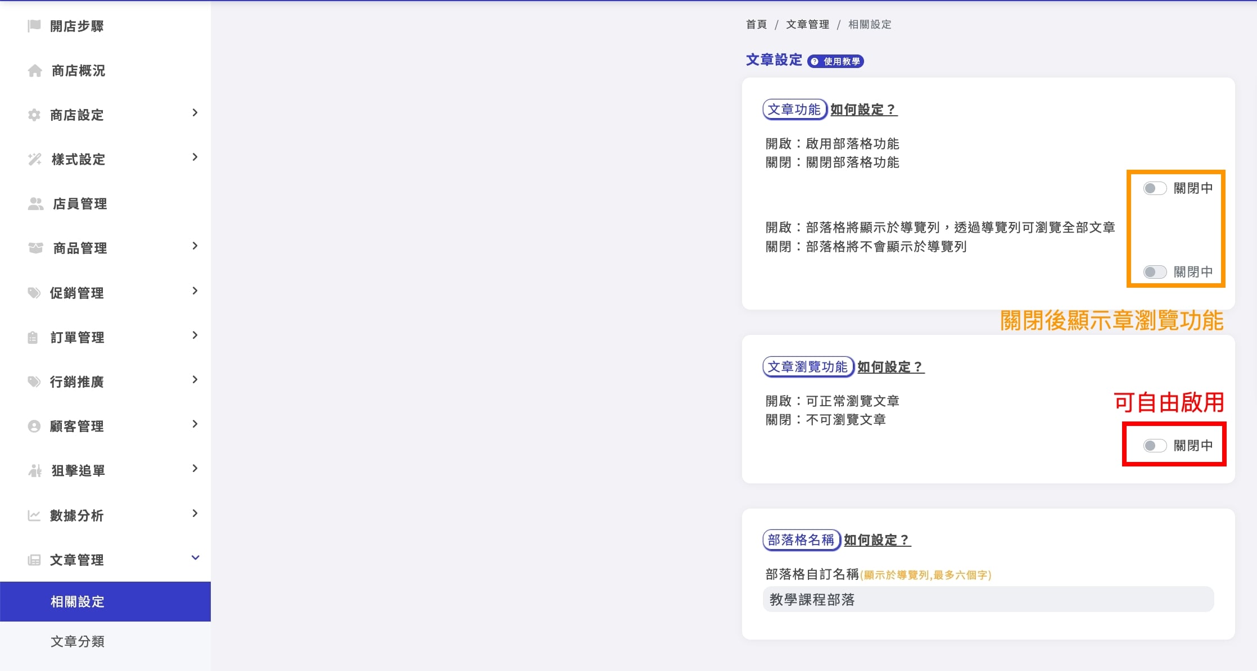Click the chart icon beside 數據分析
This screenshot has height=671, width=1257.
point(34,515)
